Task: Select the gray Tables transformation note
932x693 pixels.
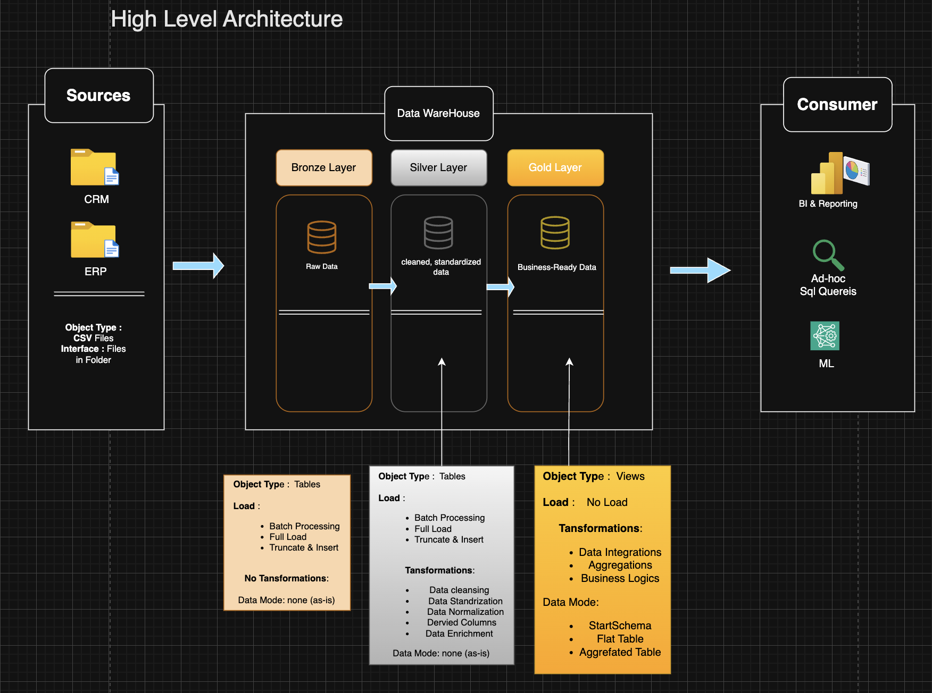Action: tap(441, 563)
